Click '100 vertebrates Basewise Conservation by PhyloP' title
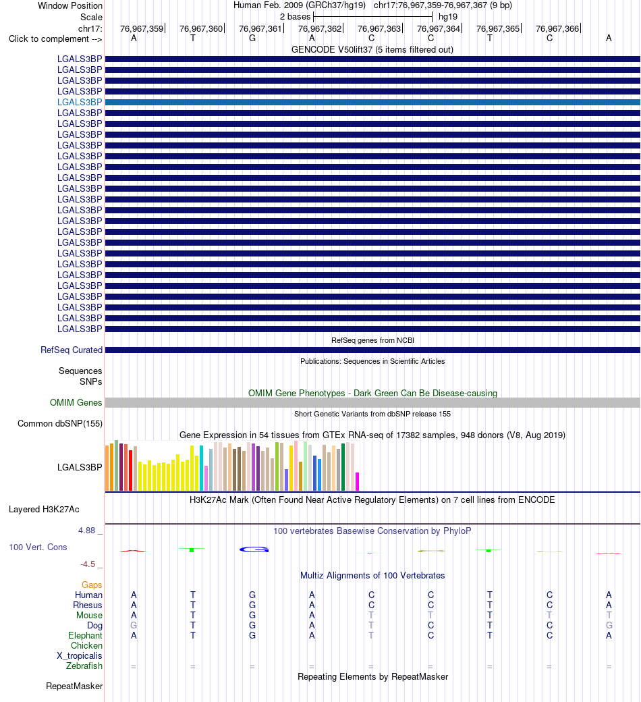641x702 pixels. tap(372, 531)
